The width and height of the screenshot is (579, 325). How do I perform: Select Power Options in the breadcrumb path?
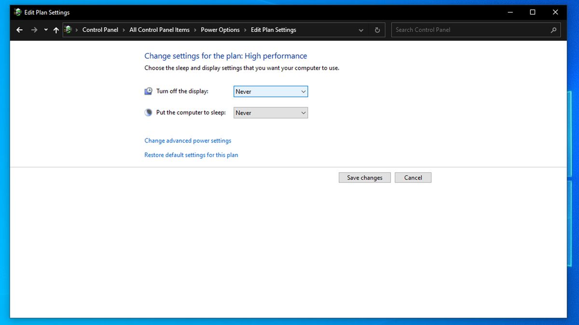[x=220, y=30]
